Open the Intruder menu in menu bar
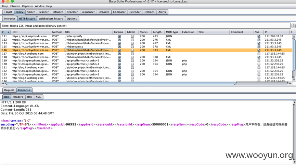296x165 pixels. click(x=15, y=6)
